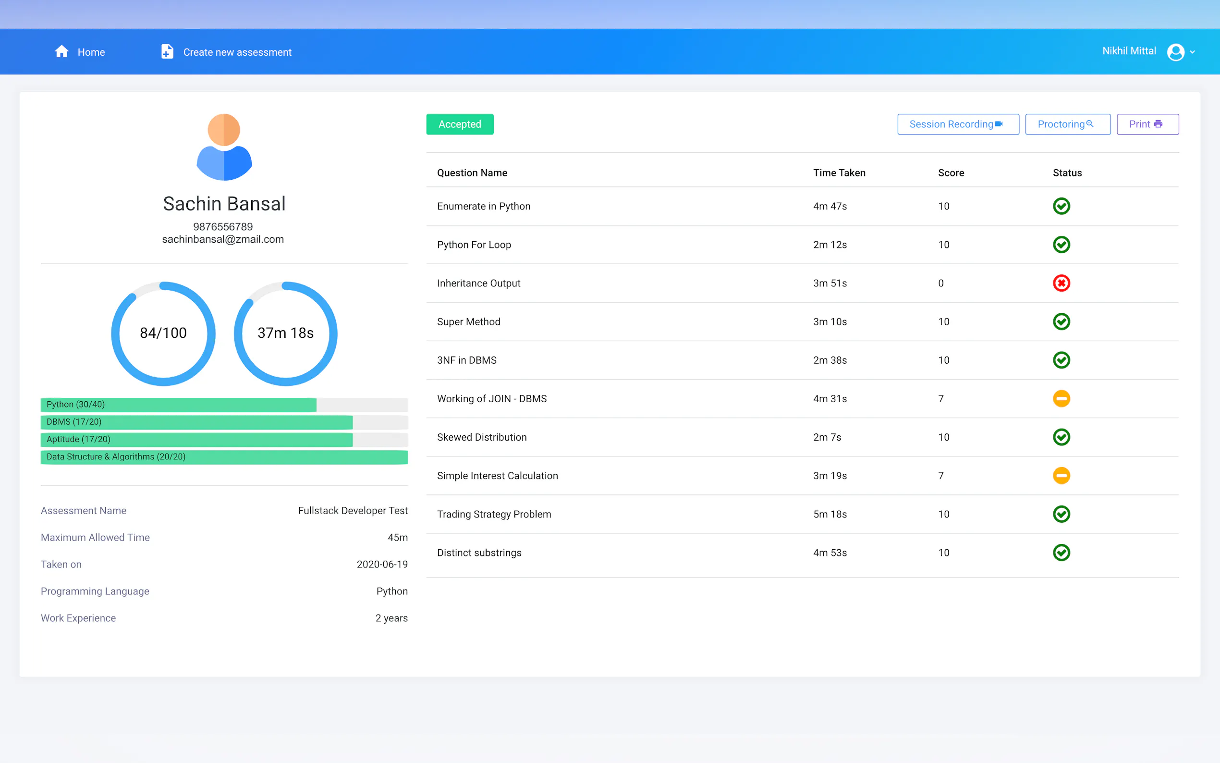
Task: Click the orange partial status icon for Working of JOIN
Action: pyautogui.click(x=1061, y=399)
